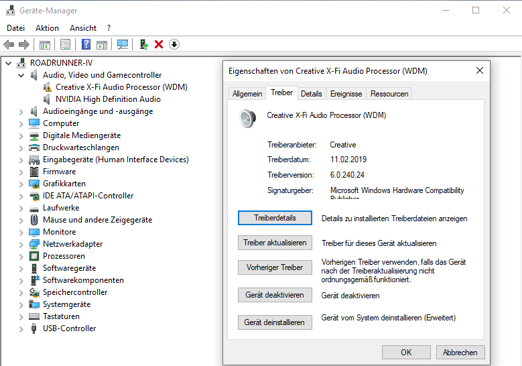522x366 pixels.
Task: Click the red X uninstall device icon
Action: pyautogui.click(x=159, y=44)
